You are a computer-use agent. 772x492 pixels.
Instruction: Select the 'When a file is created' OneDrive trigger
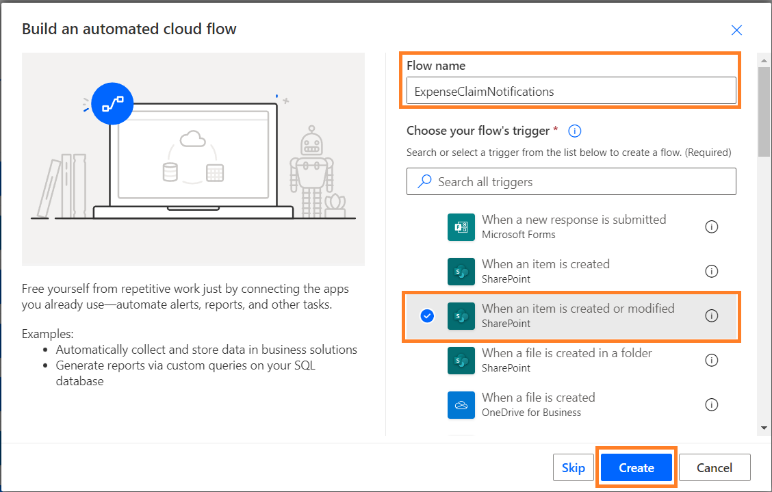point(568,404)
